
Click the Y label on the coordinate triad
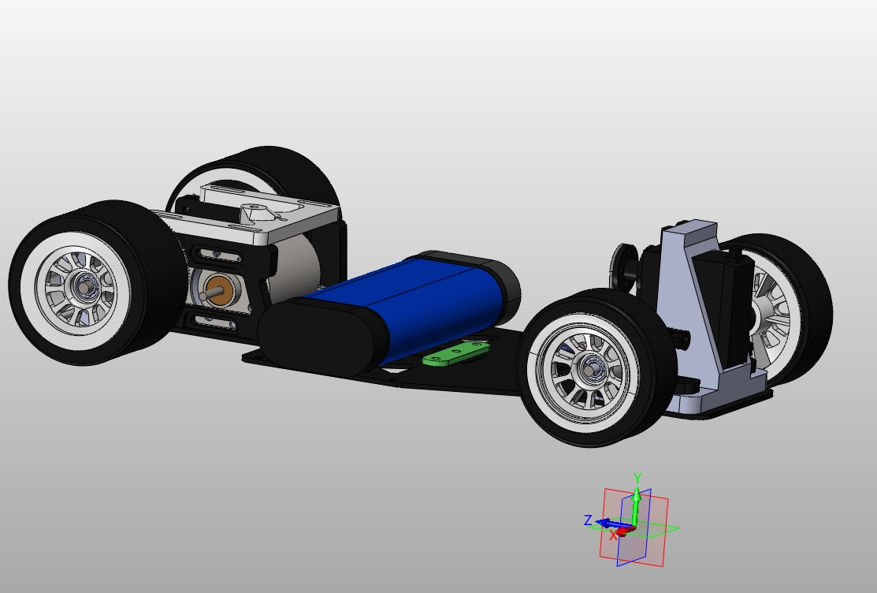pyautogui.click(x=637, y=477)
